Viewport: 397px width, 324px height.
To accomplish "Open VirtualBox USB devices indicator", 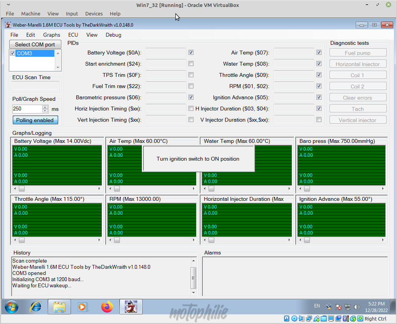I will coord(316,319).
